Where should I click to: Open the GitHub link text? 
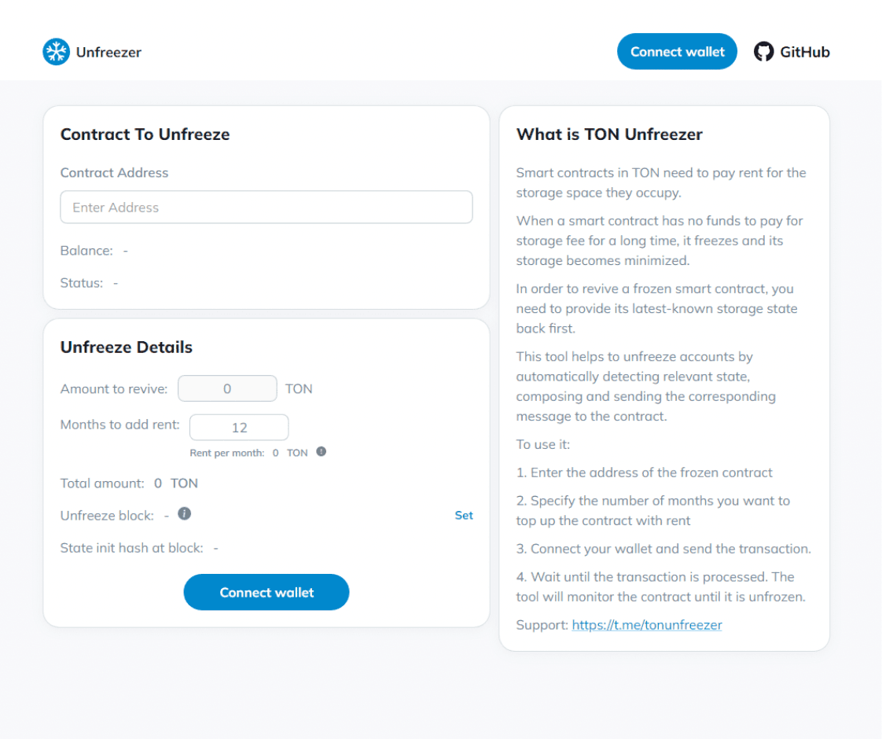pos(804,53)
